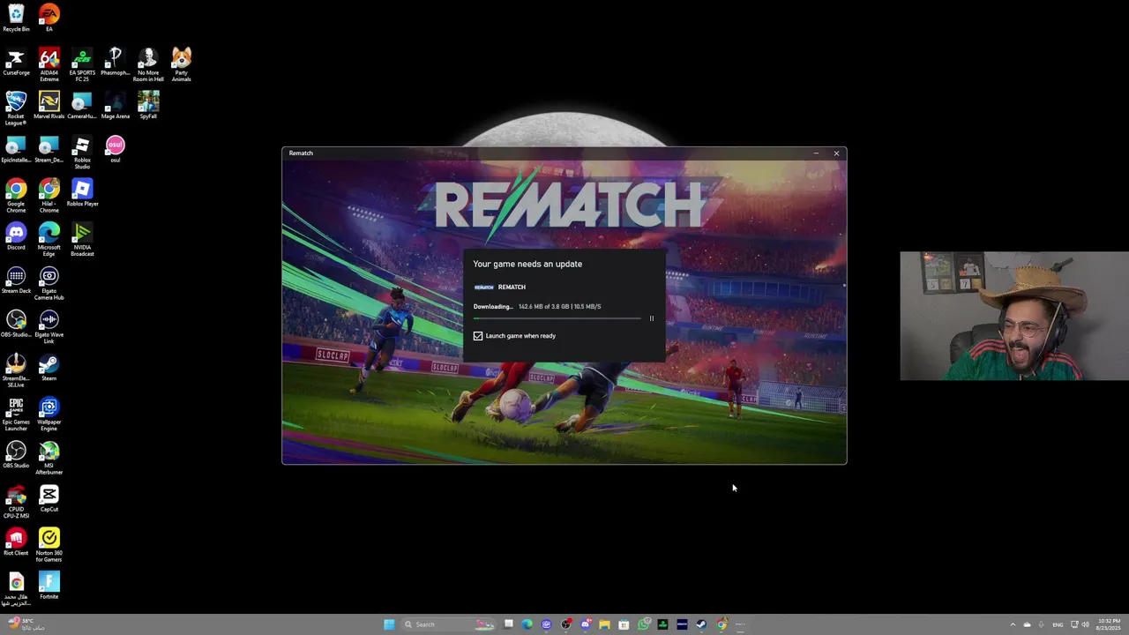1129x635 pixels.
Task: Minimize the Rematch launcher window
Action: (x=816, y=153)
